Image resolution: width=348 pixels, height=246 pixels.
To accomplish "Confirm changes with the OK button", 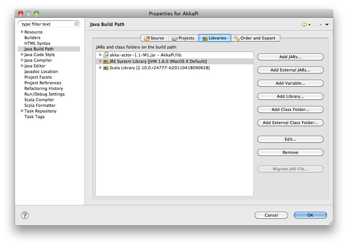I will coord(310,215).
